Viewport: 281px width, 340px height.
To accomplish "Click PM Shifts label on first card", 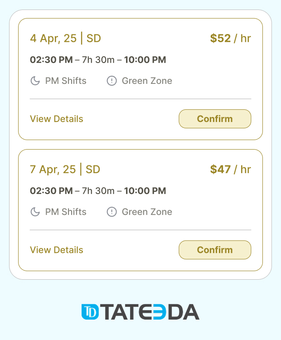I will 66,81.
